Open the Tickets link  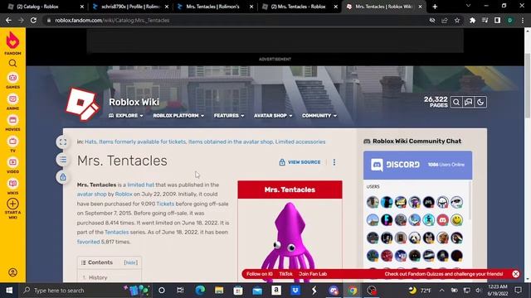tap(165, 204)
